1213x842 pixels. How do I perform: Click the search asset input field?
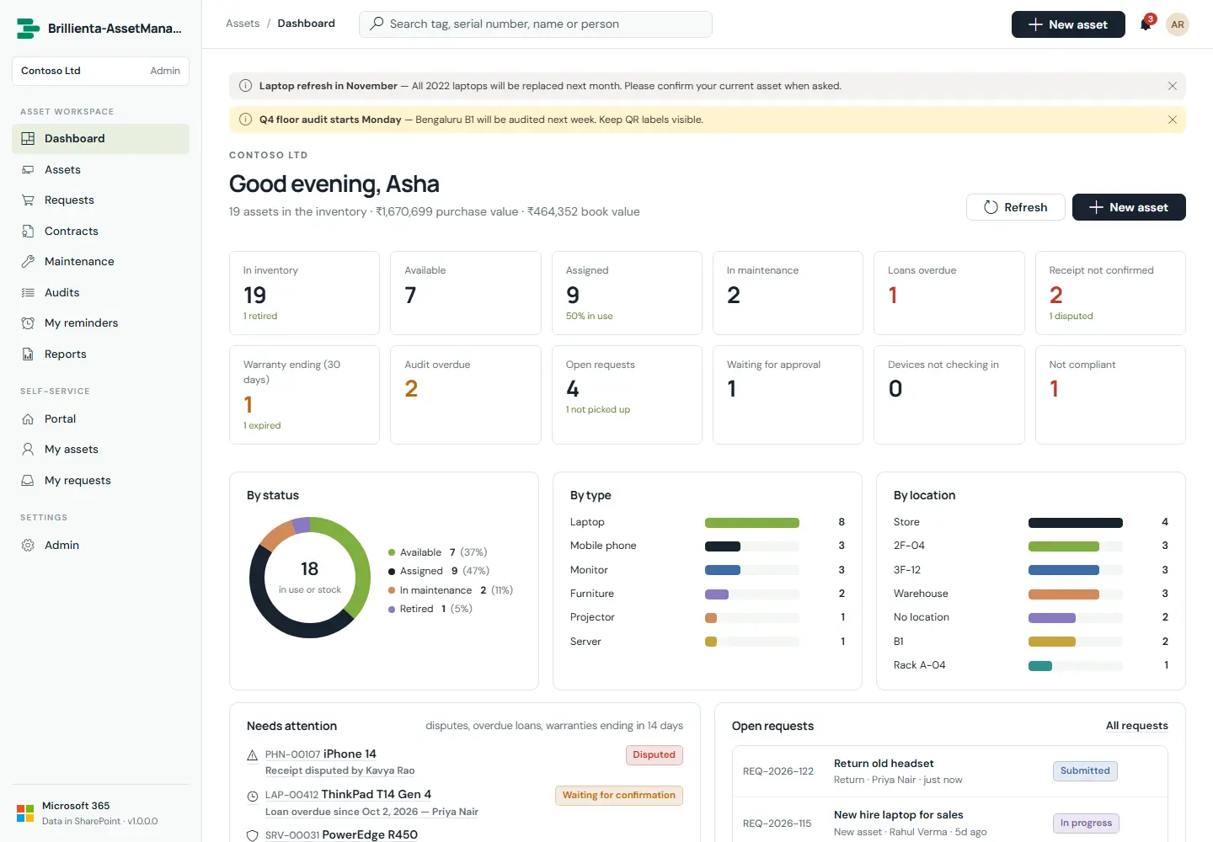(x=536, y=24)
